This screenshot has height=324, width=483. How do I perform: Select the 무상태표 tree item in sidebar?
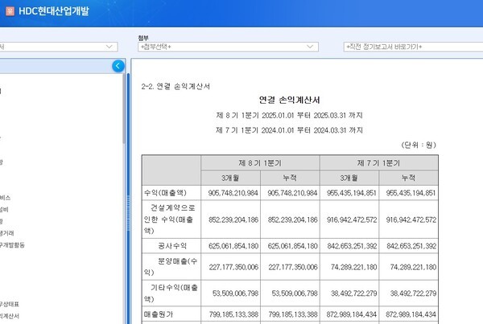10,304
